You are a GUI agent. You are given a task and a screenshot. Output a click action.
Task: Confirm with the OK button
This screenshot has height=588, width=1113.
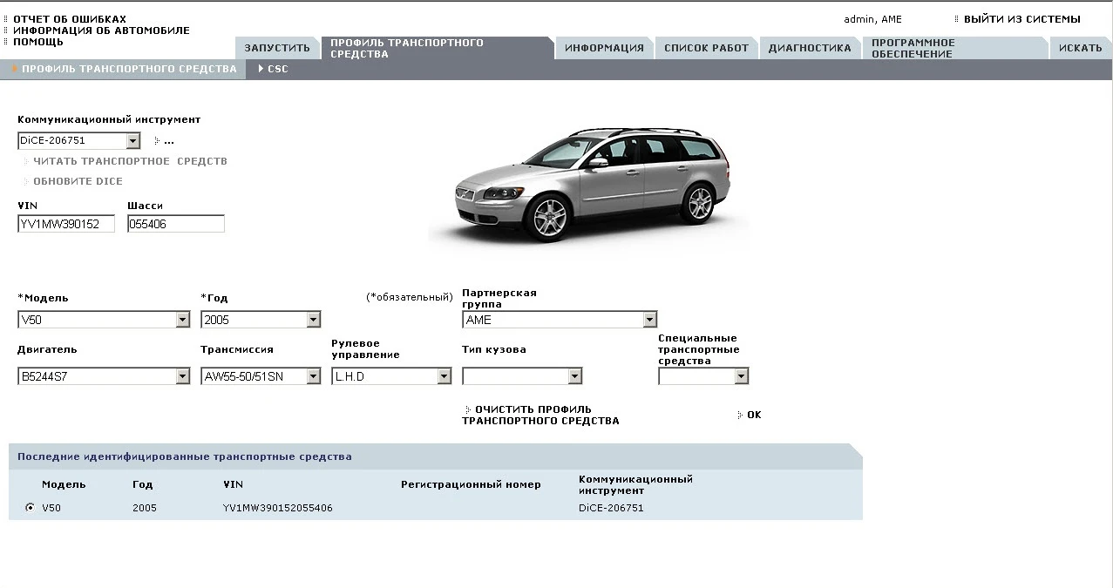pos(754,416)
